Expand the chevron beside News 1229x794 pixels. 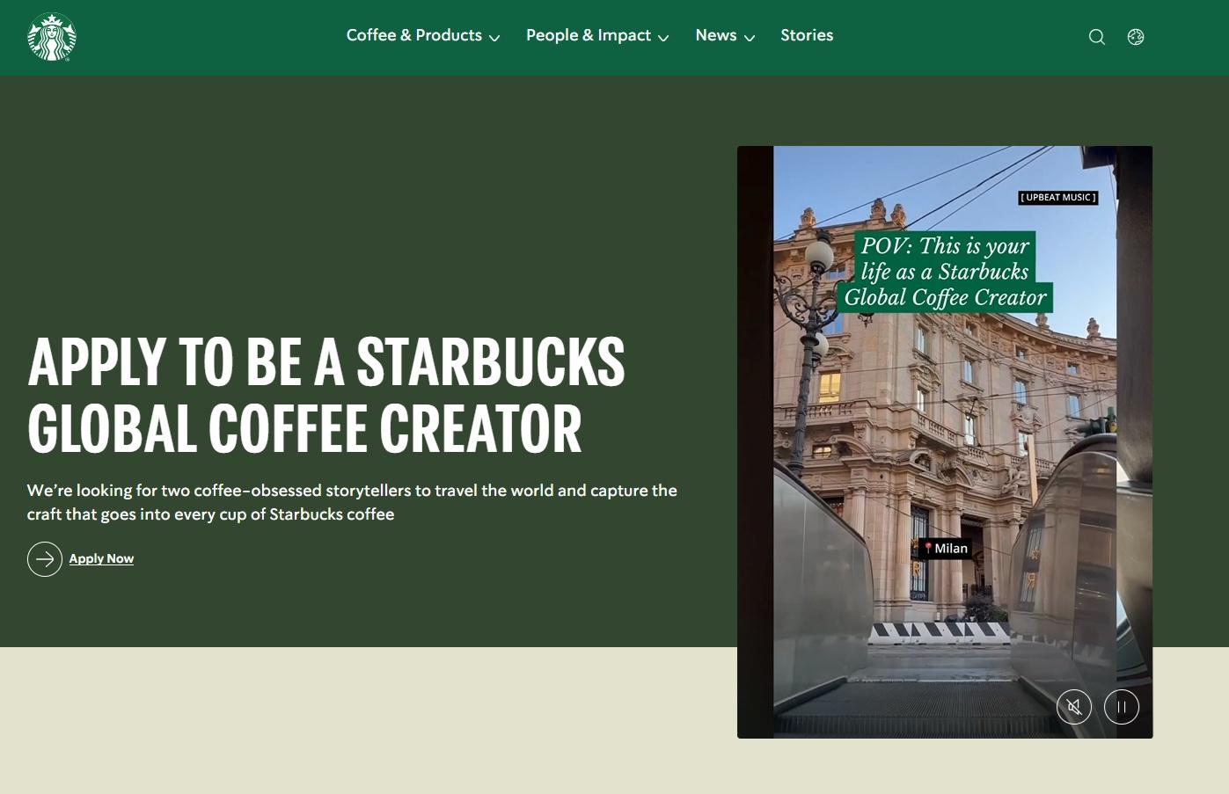click(750, 38)
